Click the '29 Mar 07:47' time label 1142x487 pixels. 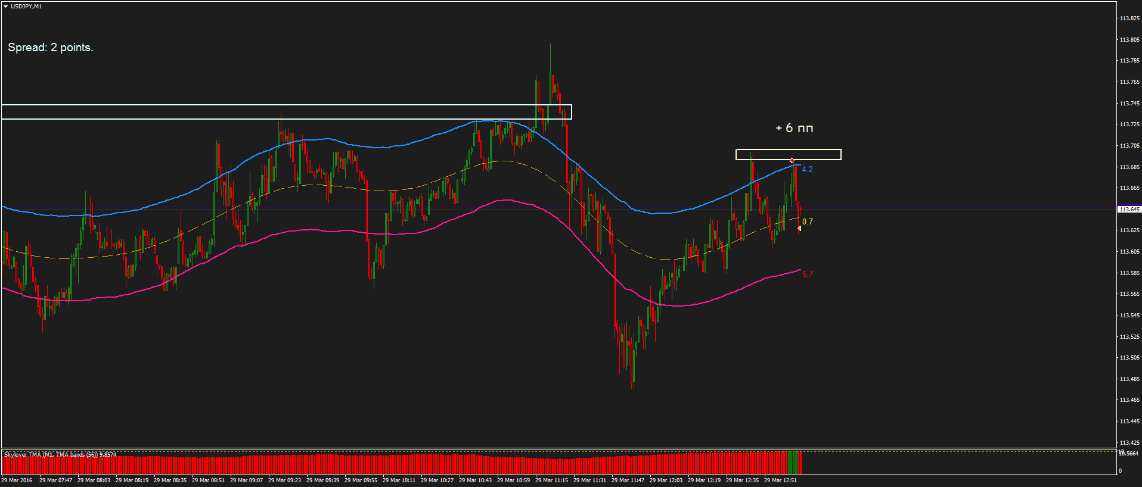[x=55, y=480]
